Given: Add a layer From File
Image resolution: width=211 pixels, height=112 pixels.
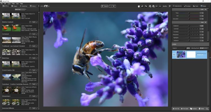Looking at the screenshot, I should pos(176,109).
